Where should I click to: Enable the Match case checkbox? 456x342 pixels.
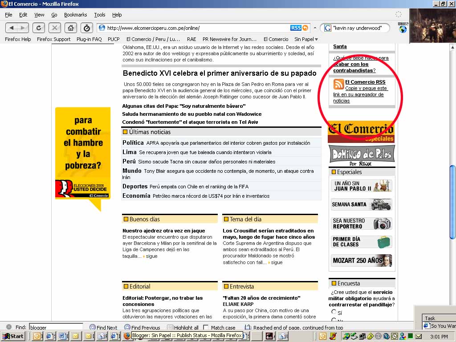pos(206,327)
